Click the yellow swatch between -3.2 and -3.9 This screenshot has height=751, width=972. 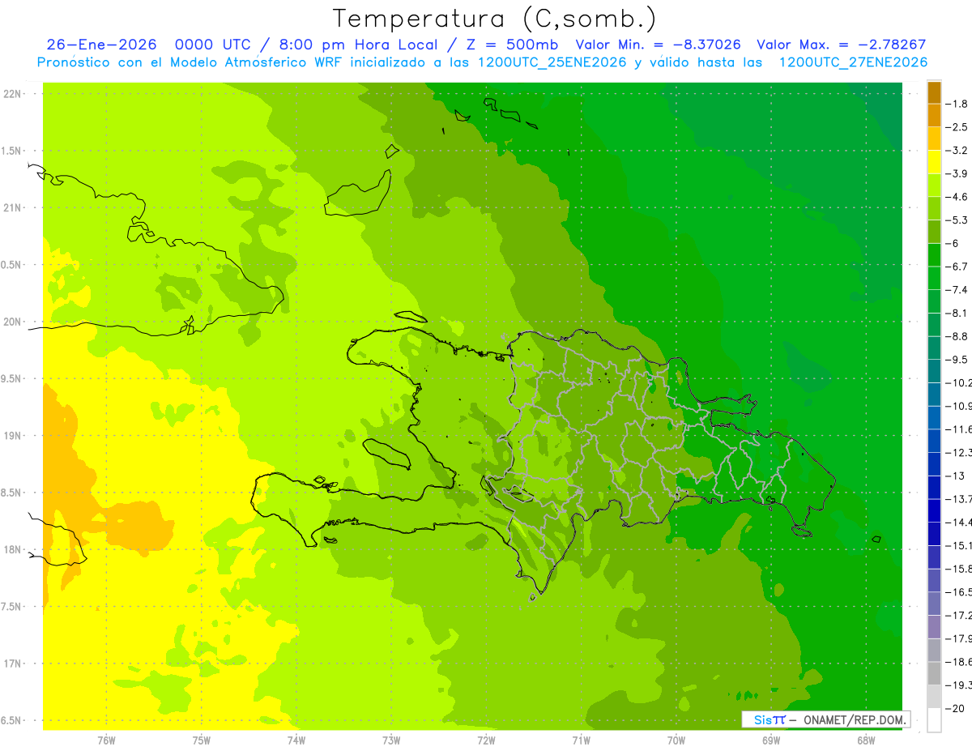click(x=934, y=162)
